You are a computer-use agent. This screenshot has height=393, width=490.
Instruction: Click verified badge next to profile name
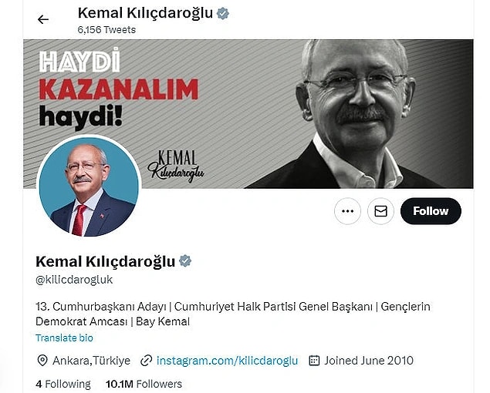(185, 261)
